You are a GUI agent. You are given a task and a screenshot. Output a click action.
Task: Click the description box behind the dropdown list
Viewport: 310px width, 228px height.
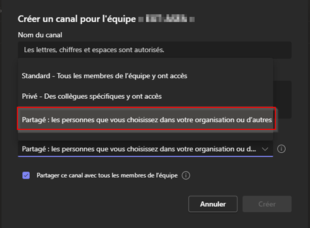[283, 99]
